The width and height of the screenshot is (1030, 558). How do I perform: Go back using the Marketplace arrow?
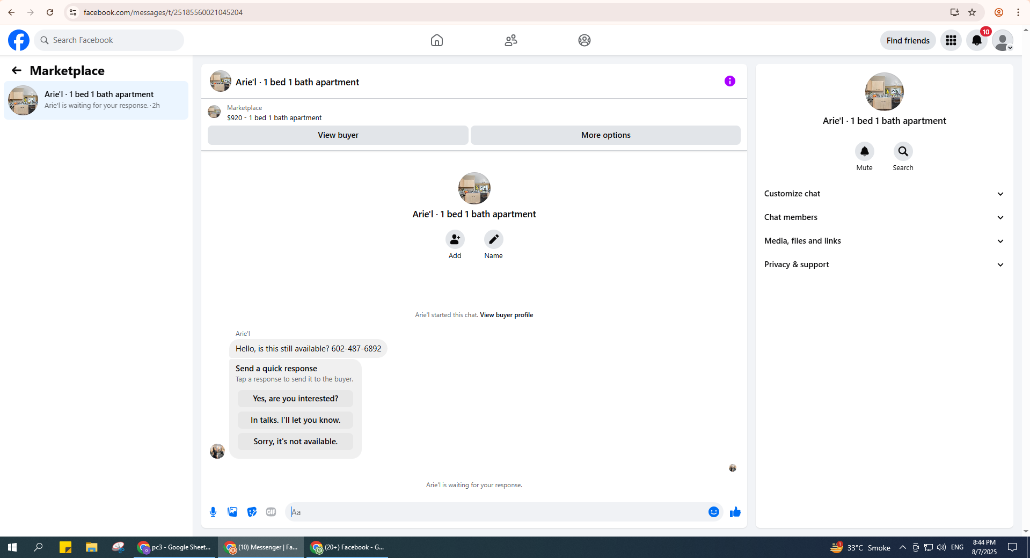click(17, 70)
